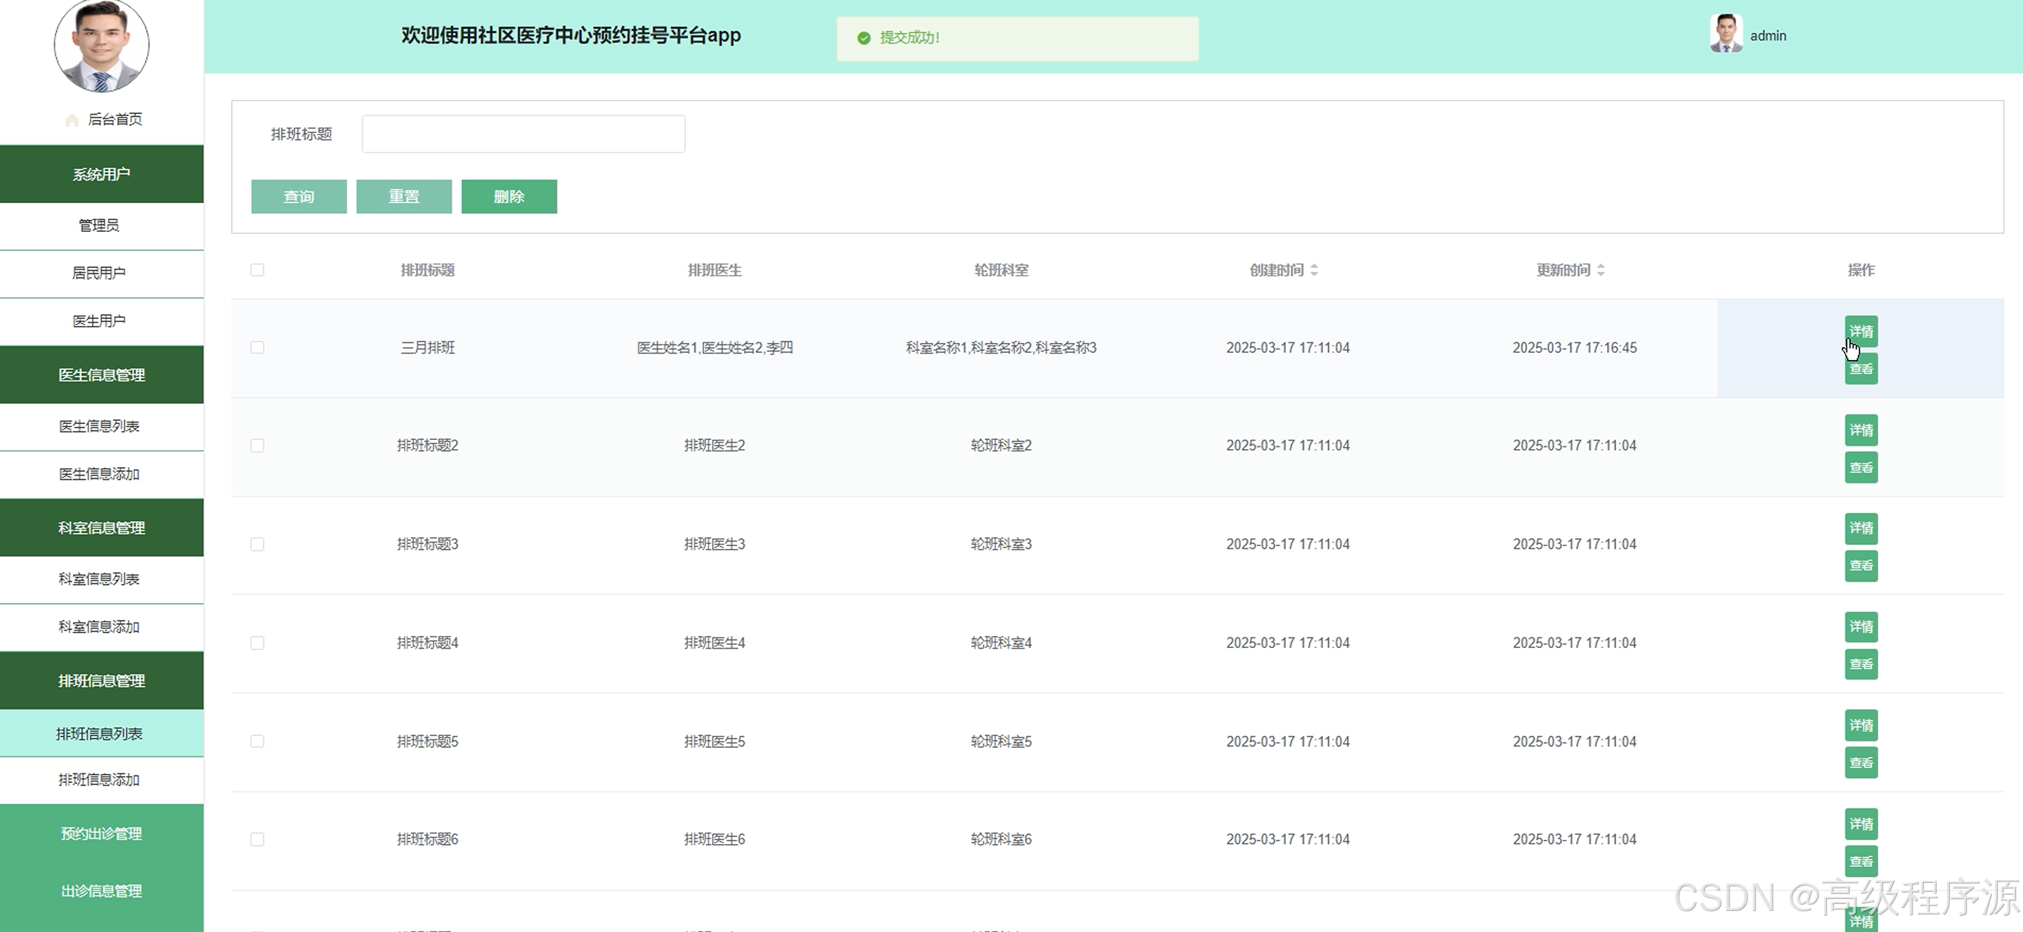The image size is (2023, 932).
Task: Click the sort arrows on 创建时间 column
Action: [x=1314, y=269]
